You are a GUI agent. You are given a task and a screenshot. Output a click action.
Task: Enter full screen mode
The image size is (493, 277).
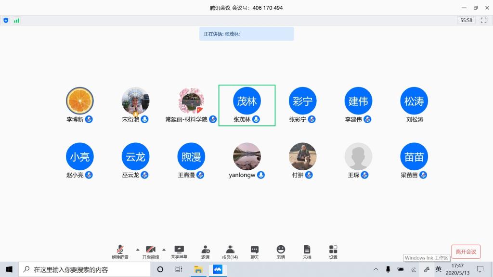[x=484, y=20]
